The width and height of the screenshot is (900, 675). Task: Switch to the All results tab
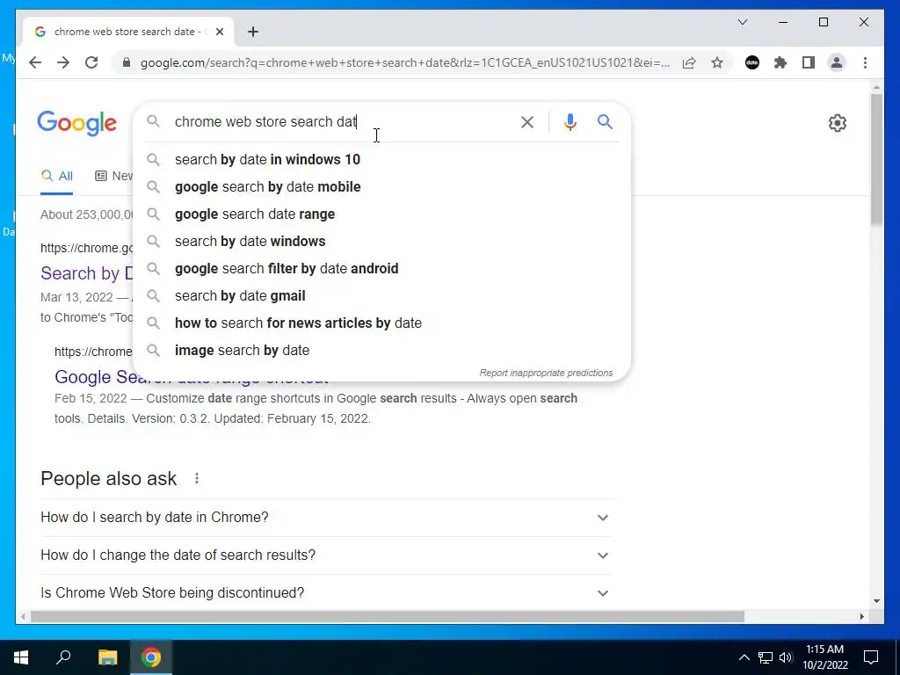click(57, 176)
